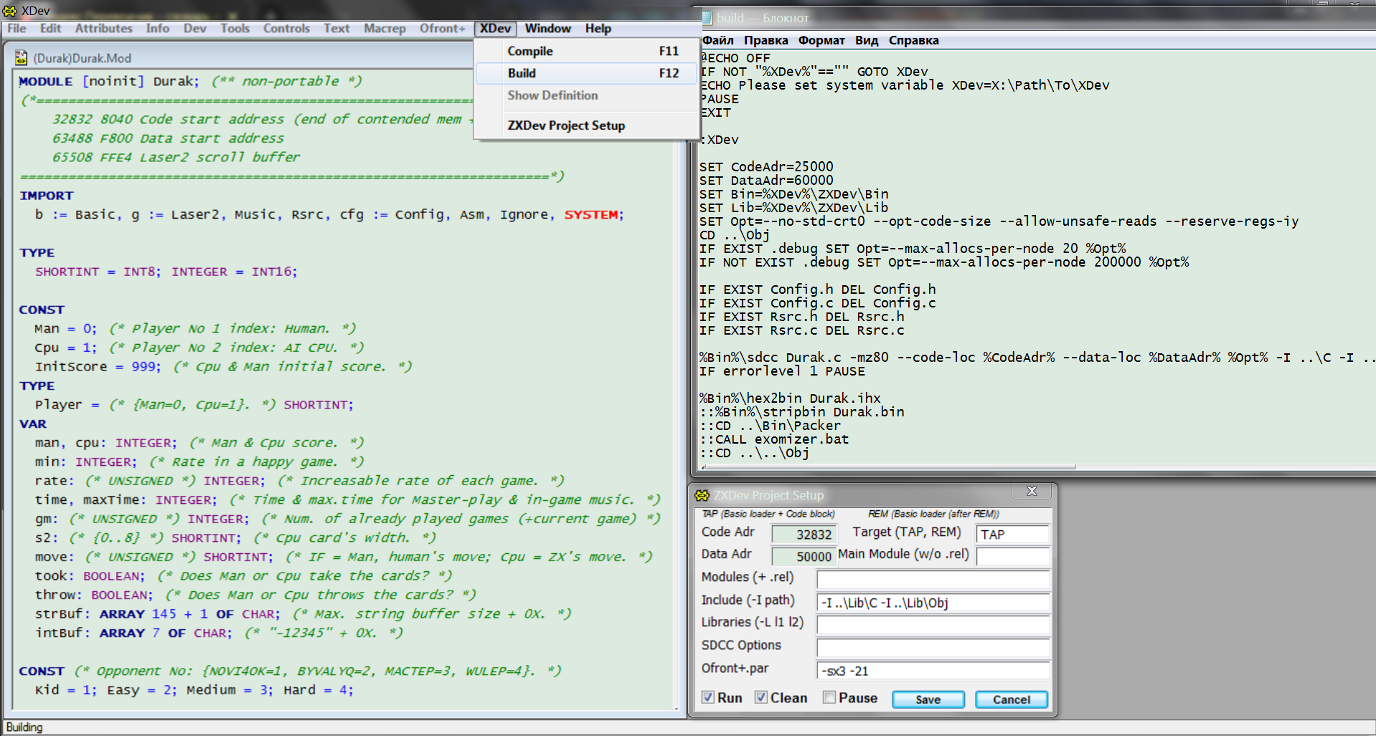Close the ZXDev Project Setup dialog
The width and height of the screenshot is (1376, 736).
click(1032, 491)
